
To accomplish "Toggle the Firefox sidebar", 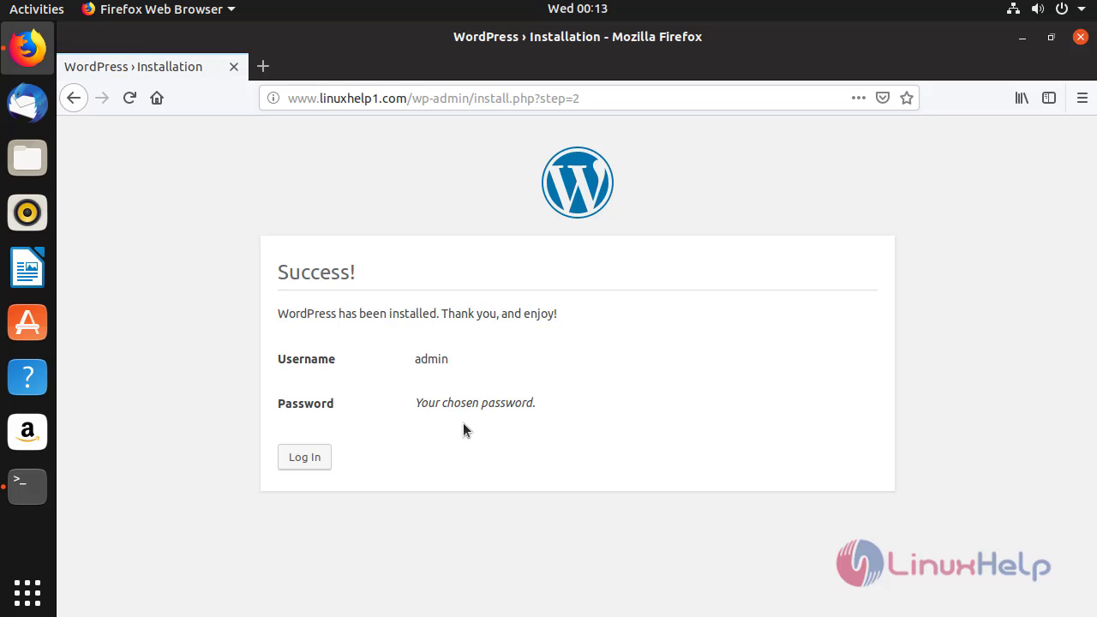I will coord(1049,98).
